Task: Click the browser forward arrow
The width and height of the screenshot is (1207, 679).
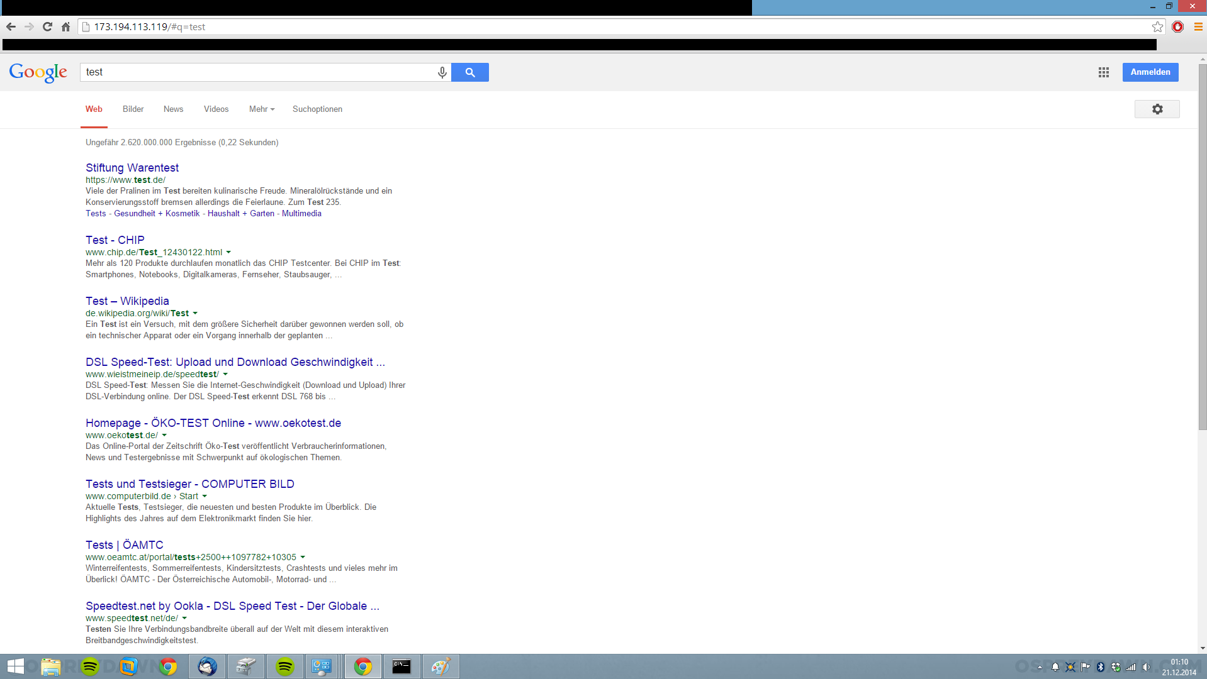Action: (29, 26)
